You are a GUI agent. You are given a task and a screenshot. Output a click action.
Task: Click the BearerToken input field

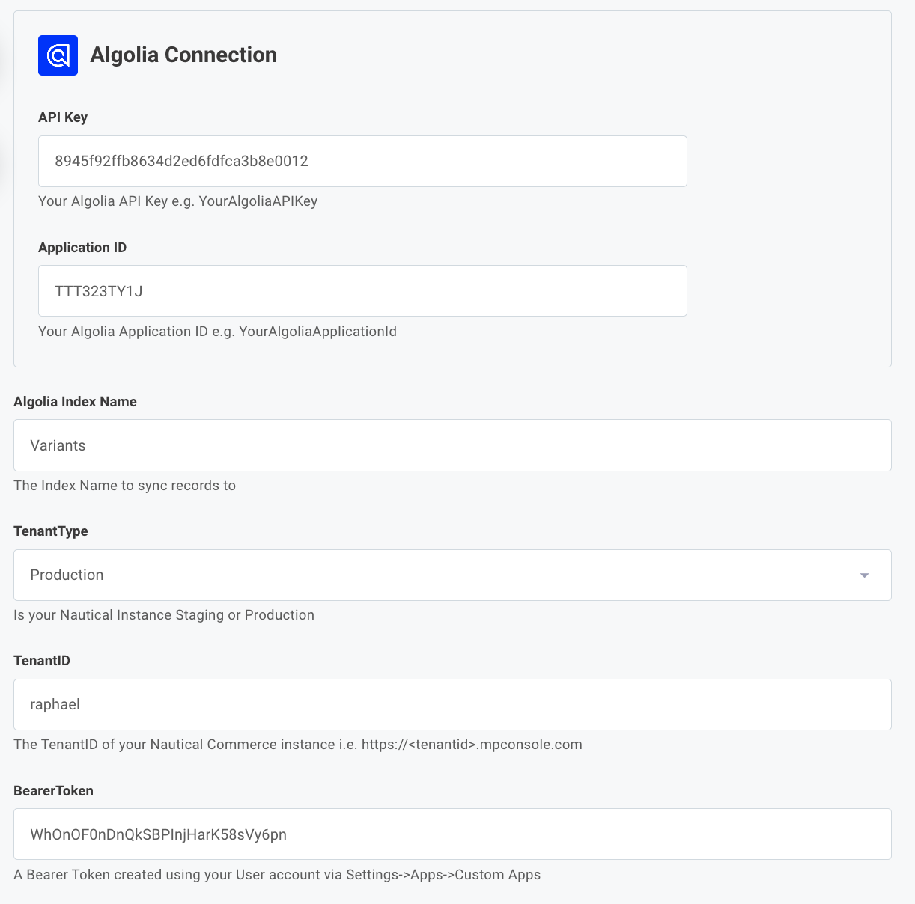[x=452, y=834]
